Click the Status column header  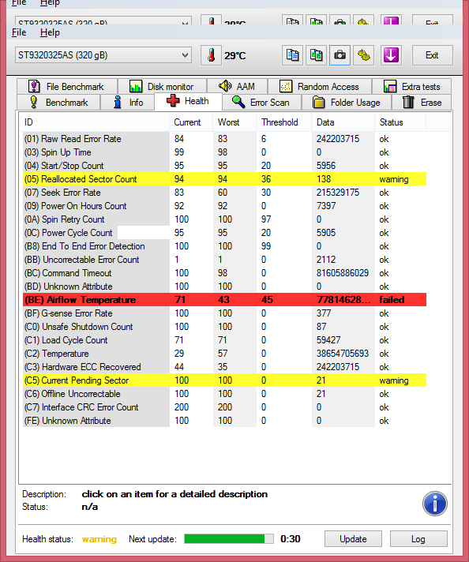coord(400,122)
